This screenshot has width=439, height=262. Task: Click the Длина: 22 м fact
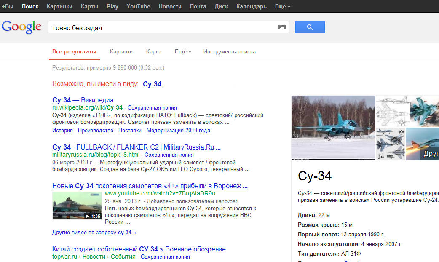pos(314,215)
